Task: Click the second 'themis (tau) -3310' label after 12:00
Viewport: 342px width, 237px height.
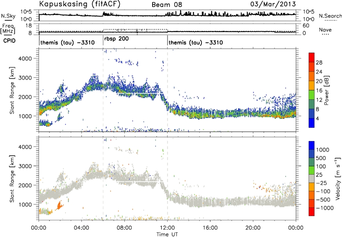Action: pyautogui.click(x=196, y=42)
